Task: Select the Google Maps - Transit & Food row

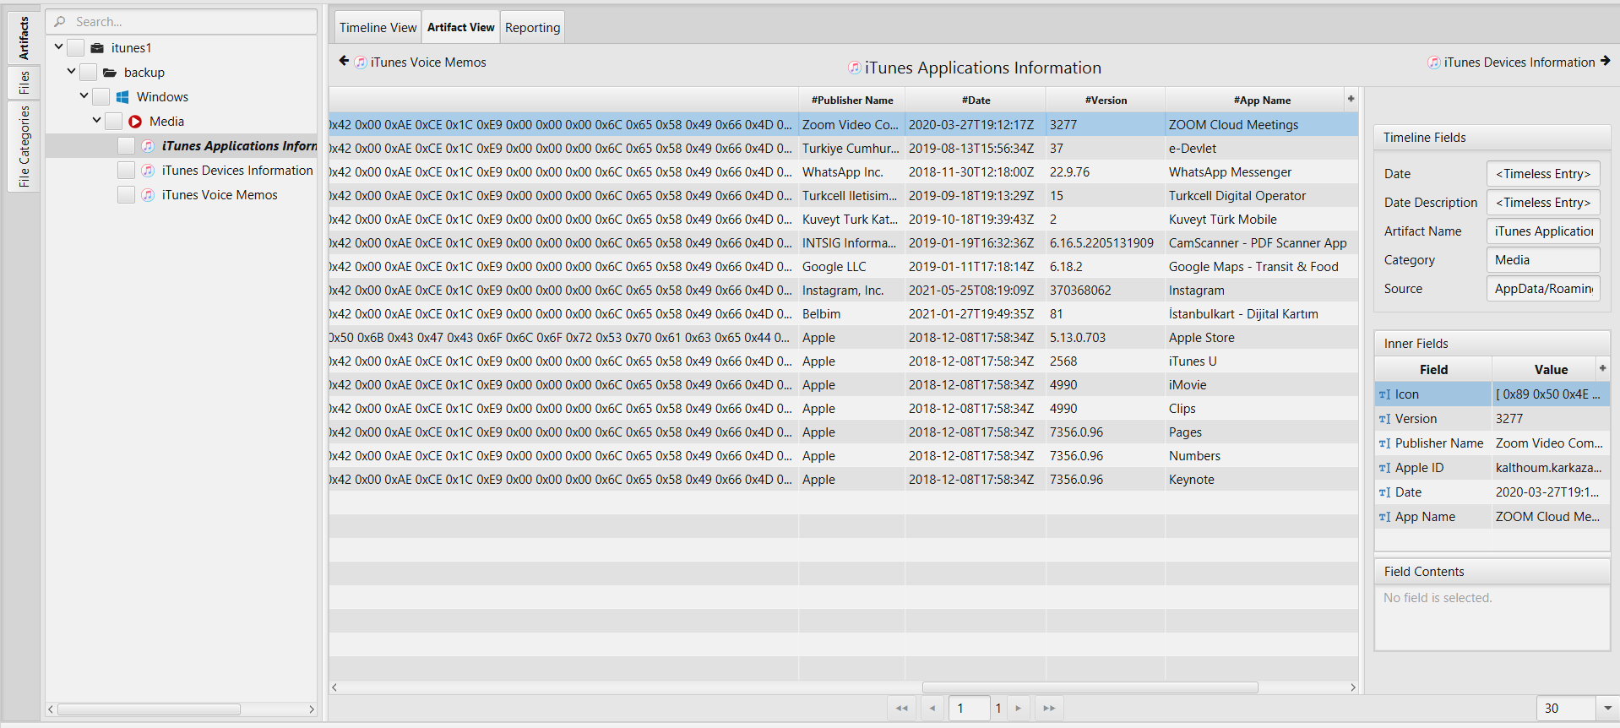Action: coord(843,267)
